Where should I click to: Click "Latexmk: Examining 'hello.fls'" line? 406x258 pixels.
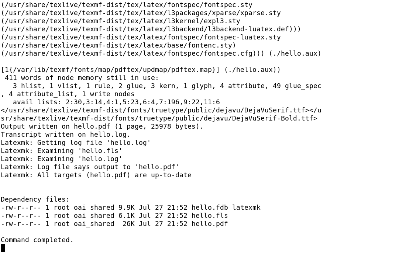(61, 151)
